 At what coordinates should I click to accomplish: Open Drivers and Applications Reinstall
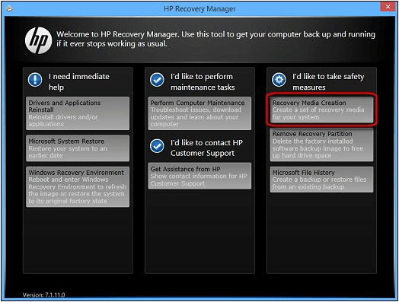(78, 113)
